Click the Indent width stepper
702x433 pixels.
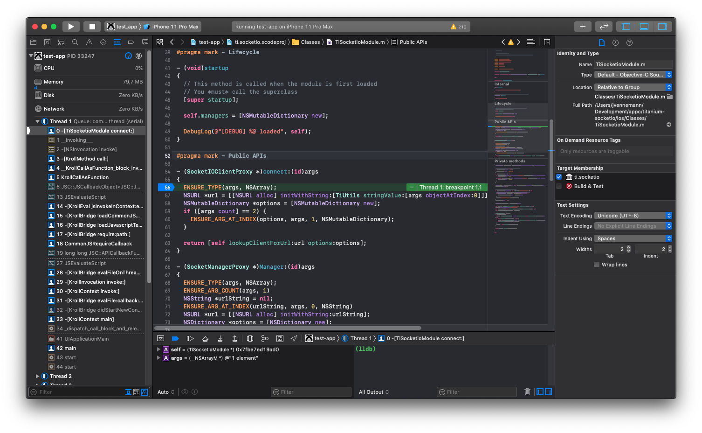[x=670, y=249]
